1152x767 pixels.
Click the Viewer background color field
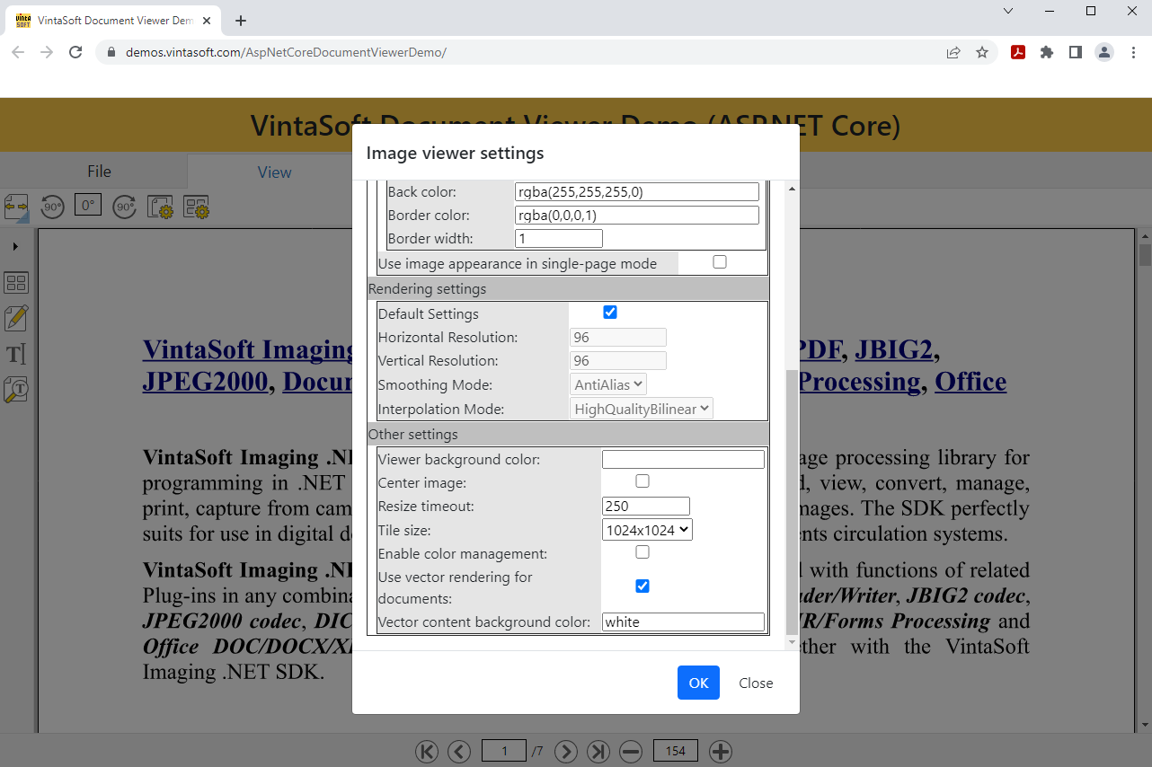coord(683,460)
